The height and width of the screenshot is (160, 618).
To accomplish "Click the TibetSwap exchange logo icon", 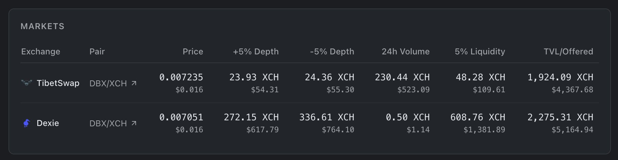I will (26, 83).
